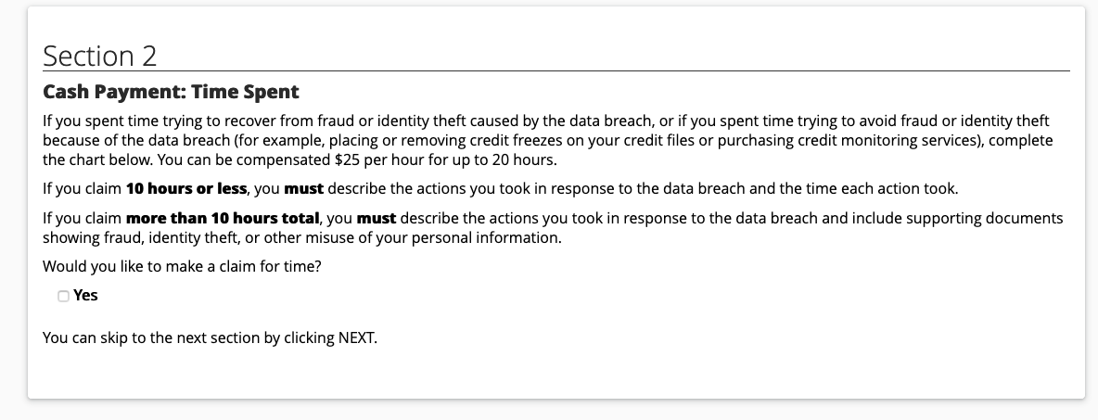This screenshot has width=1098, height=420.
Task: Click the bold 'must' after '10 hours total'
Action: 377,218
